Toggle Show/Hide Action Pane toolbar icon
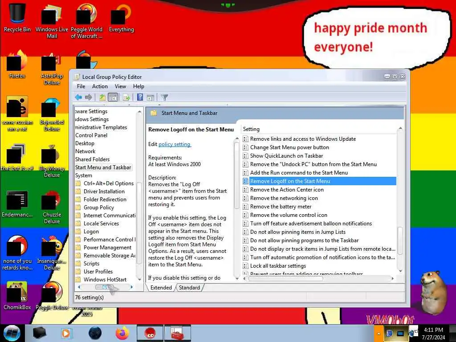Screen dimensions: 456x342 click(x=151, y=98)
